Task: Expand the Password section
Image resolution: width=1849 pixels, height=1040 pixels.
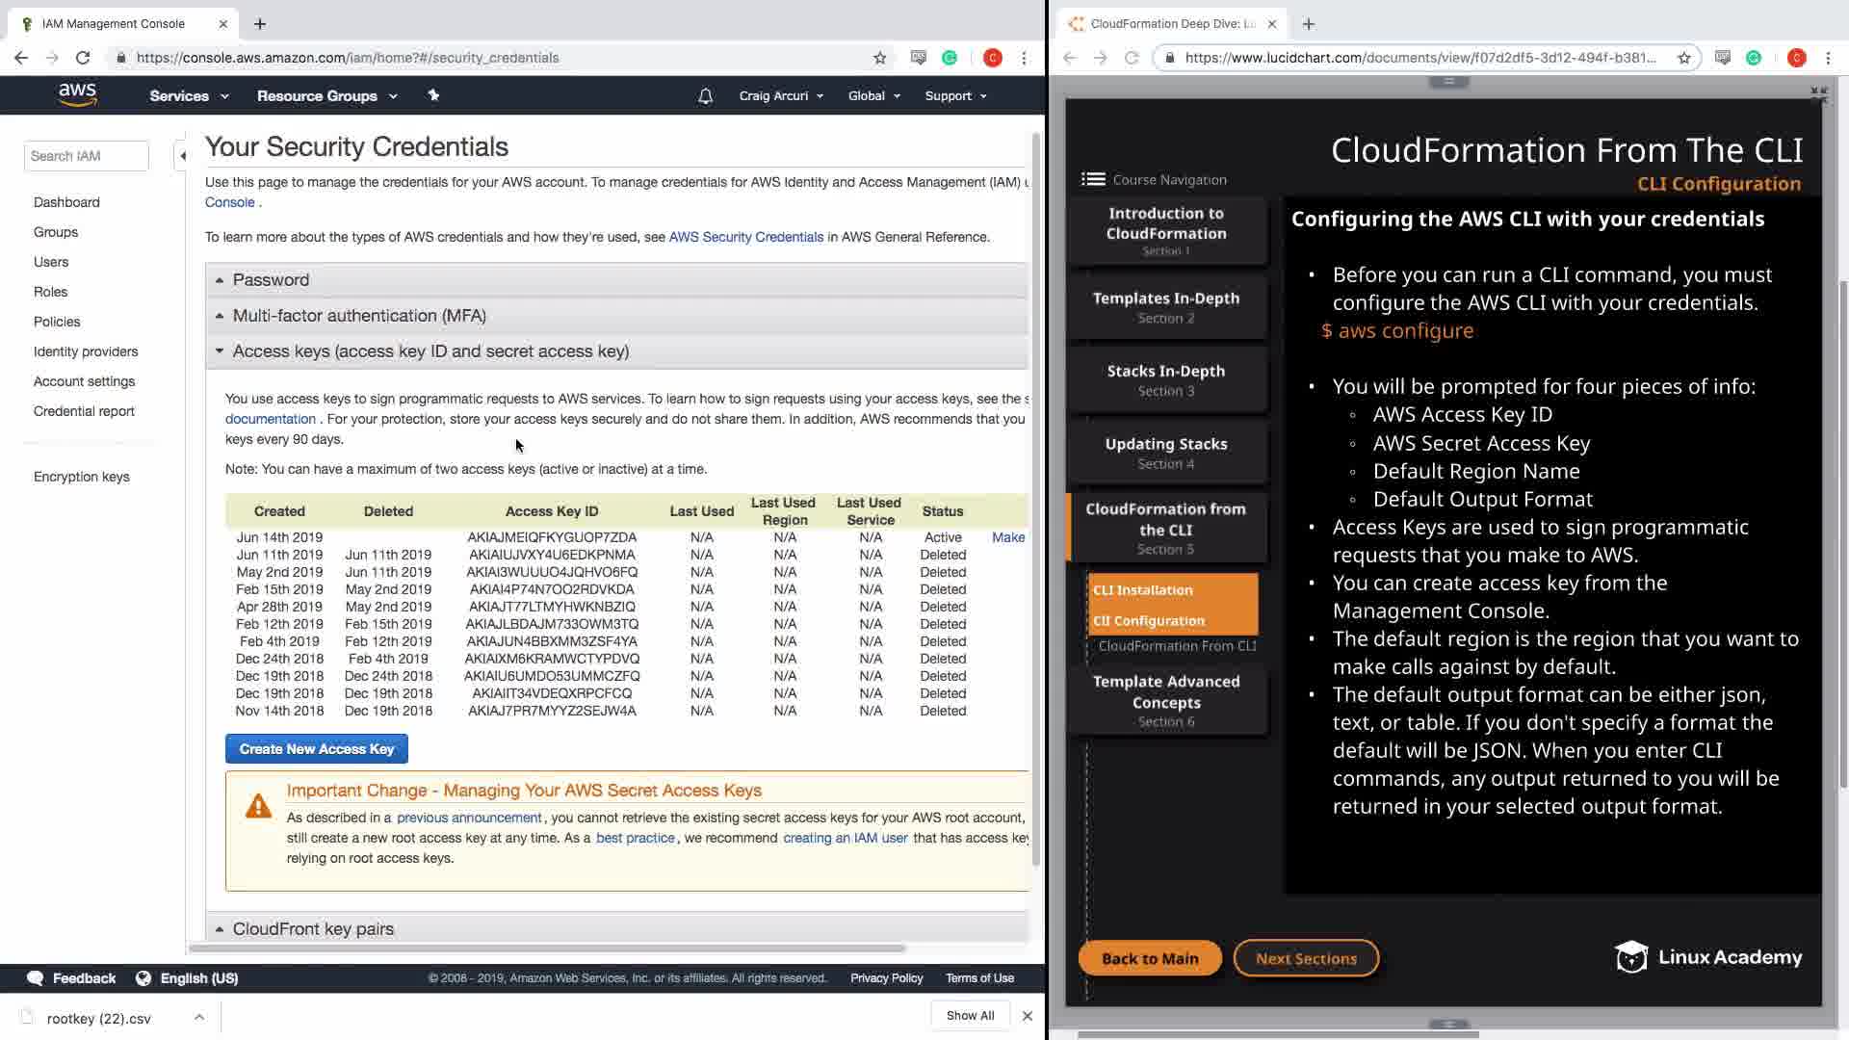Action: (x=271, y=280)
